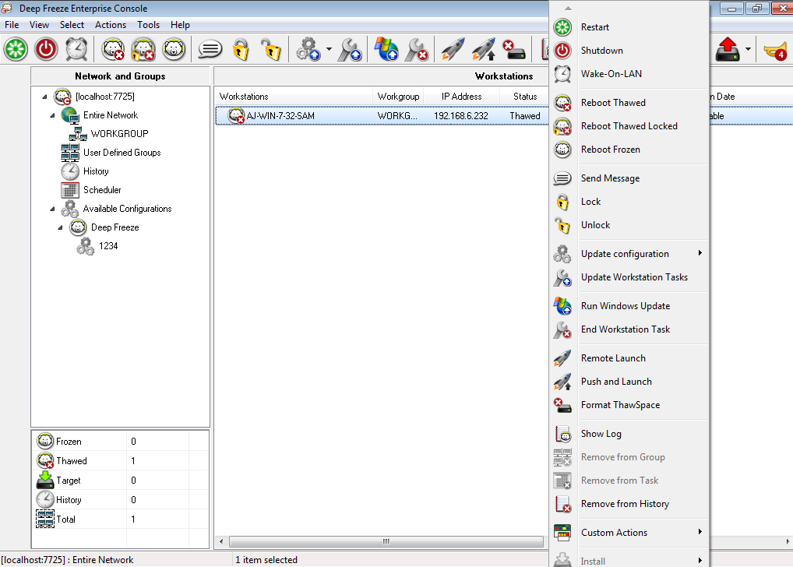This screenshot has width=793, height=567.
Task: Select Reboot Frozen from the context menu
Action: tap(608, 149)
